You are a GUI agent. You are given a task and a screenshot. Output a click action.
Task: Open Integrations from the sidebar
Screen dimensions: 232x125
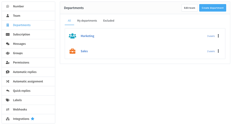coord(21,119)
